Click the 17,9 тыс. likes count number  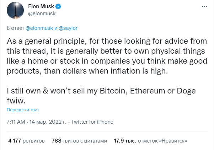coord(125,141)
